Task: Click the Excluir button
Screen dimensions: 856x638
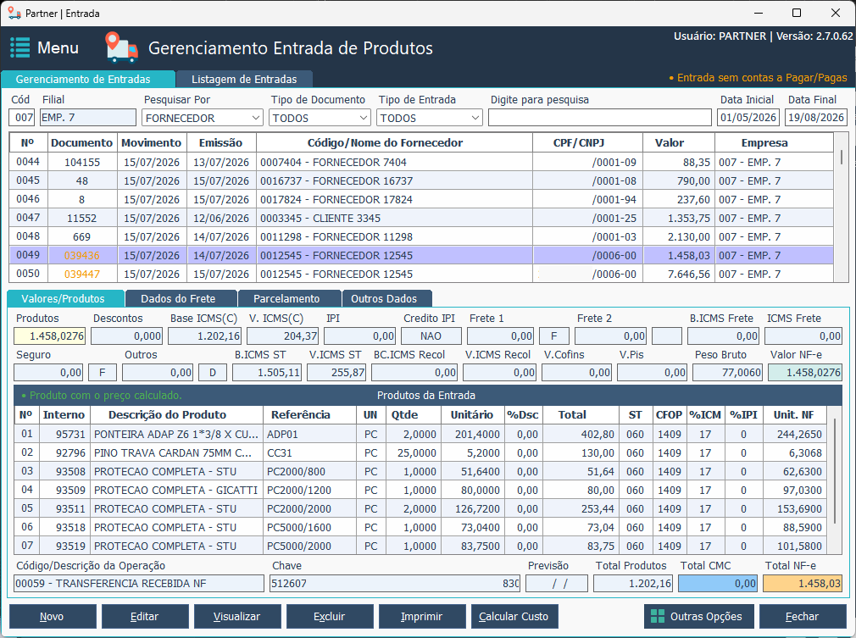Action: click(330, 616)
